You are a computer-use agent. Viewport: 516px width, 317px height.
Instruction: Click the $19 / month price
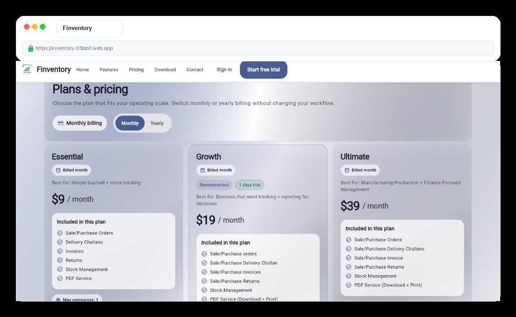coord(220,220)
